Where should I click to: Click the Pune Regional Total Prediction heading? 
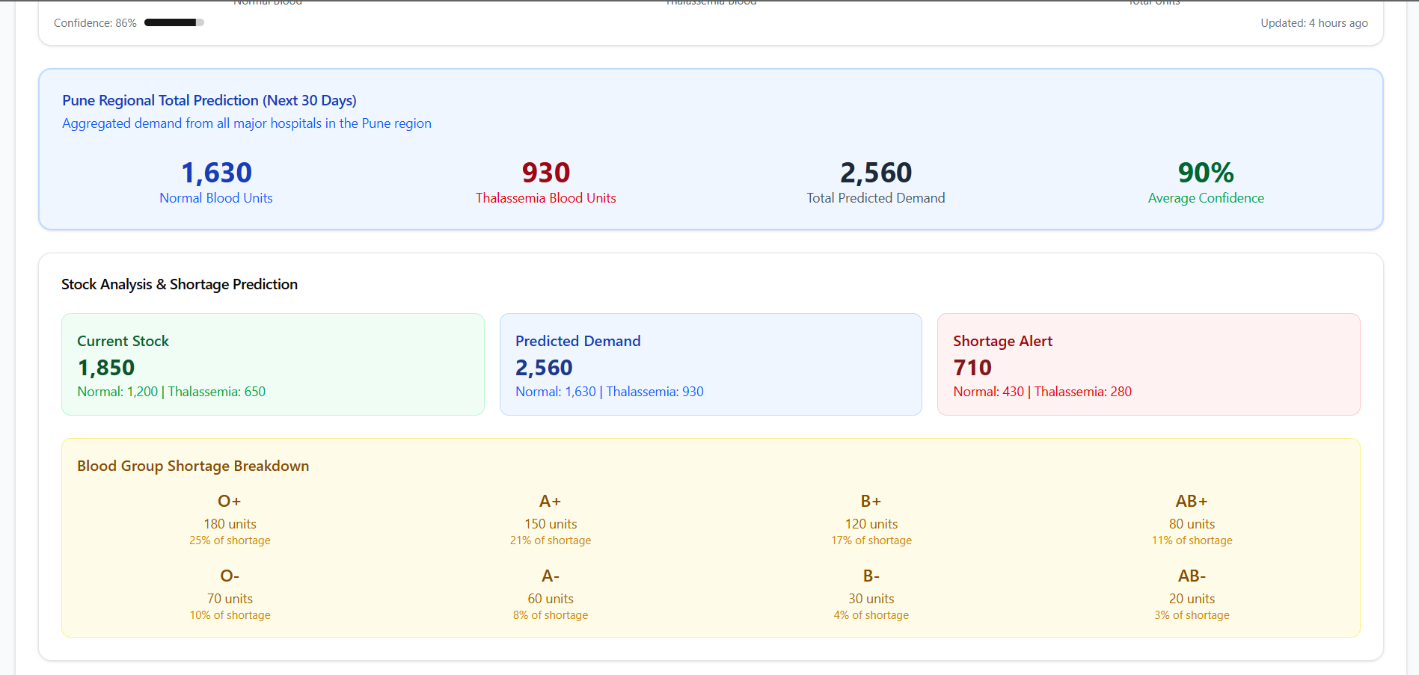(209, 100)
